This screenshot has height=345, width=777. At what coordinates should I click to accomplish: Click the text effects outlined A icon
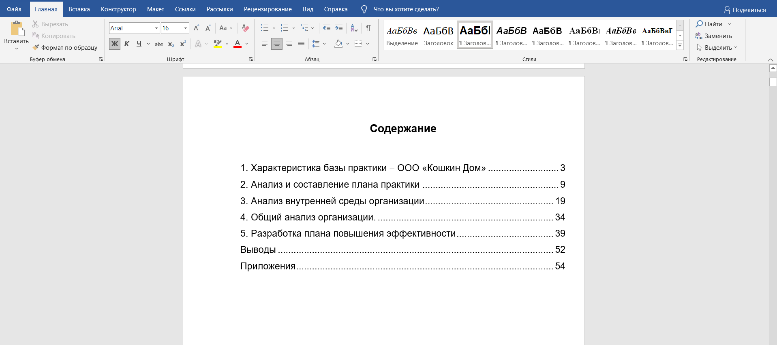(198, 44)
